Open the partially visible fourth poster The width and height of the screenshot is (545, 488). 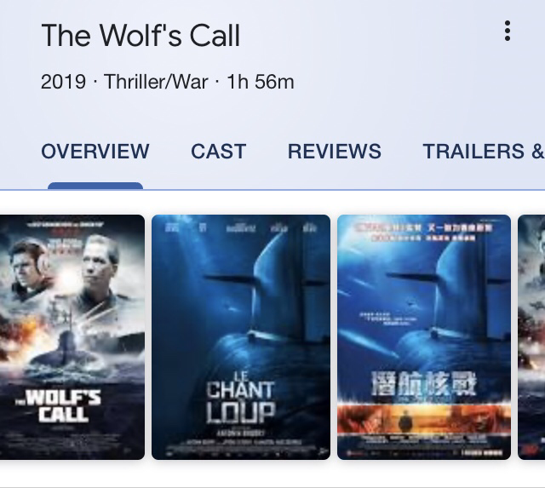(x=531, y=337)
